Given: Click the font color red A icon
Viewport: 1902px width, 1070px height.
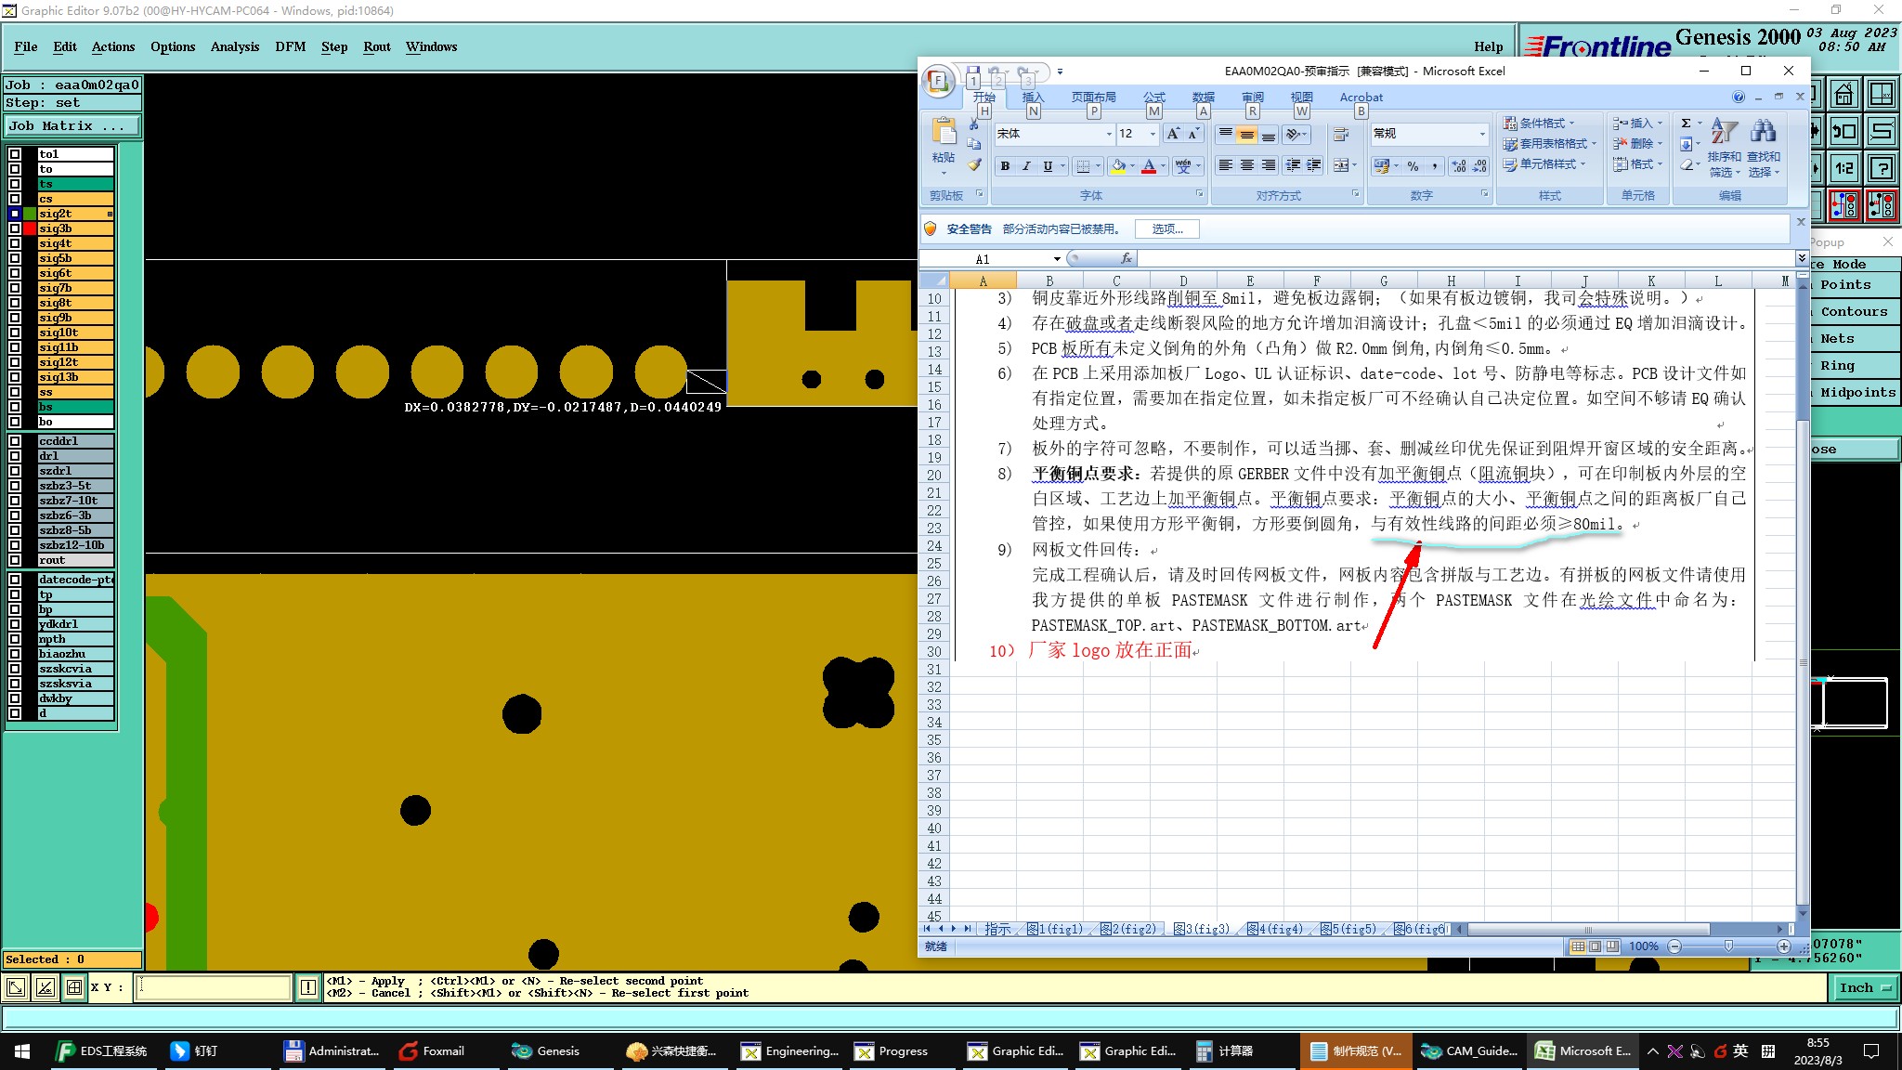Looking at the screenshot, I should coord(1149,166).
